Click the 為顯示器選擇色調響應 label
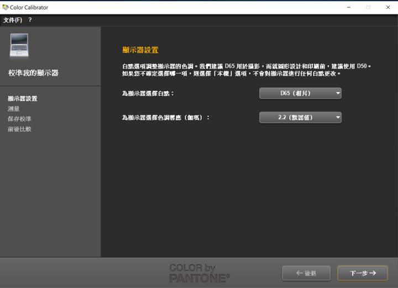This screenshot has width=398, height=288. (x=166, y=118)
